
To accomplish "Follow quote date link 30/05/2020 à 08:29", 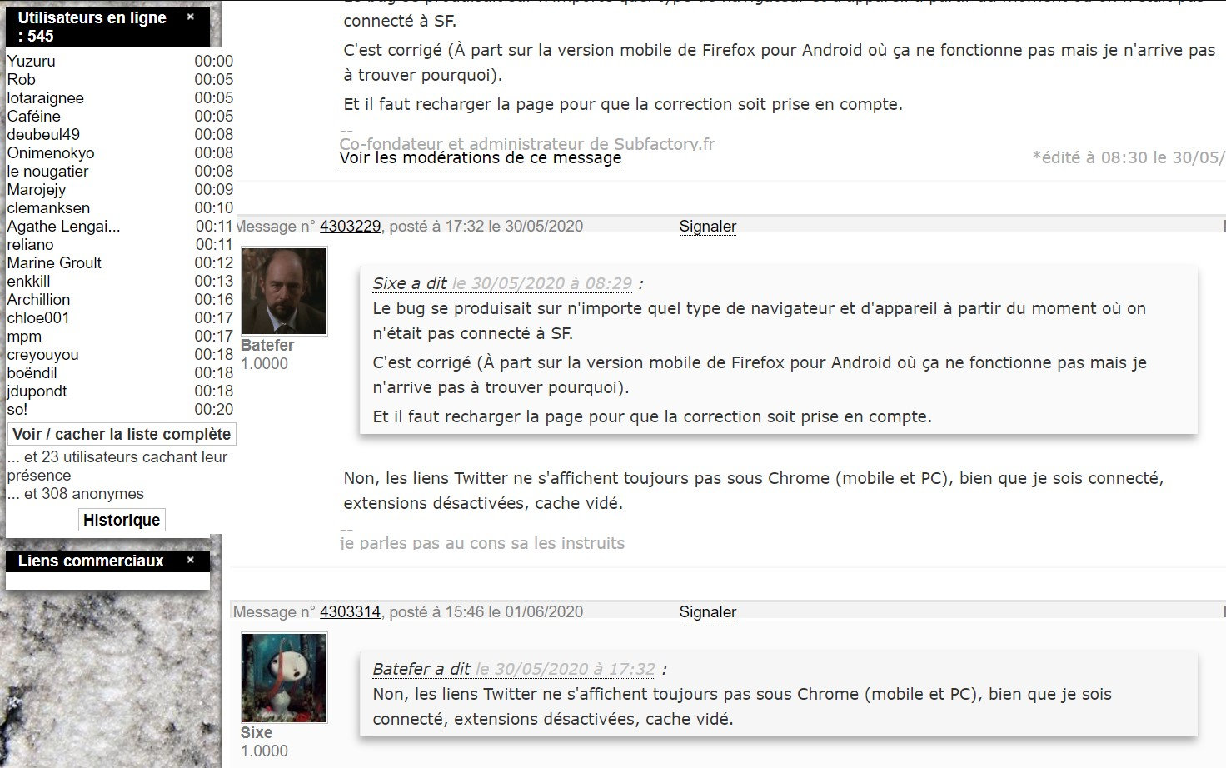I will pyautogui.click(x=542, y=283).
